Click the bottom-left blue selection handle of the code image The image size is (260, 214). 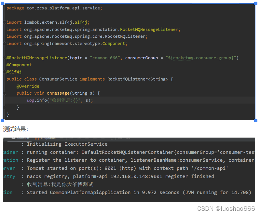coord(3,121)
